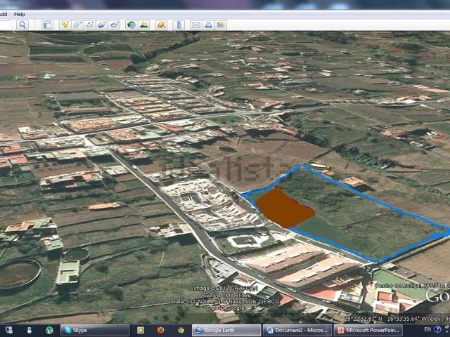Toggle sunlight across the landscape
The height and width of the screenshot is (337, 450).
144,25
